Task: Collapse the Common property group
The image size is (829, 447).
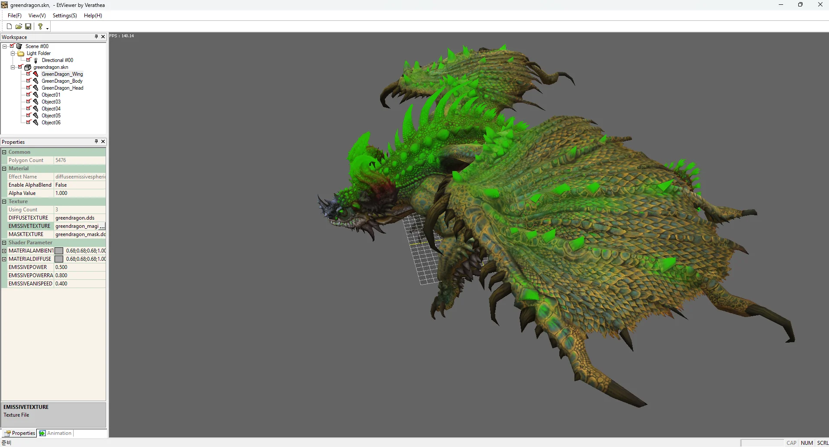Action: (4, 152)
